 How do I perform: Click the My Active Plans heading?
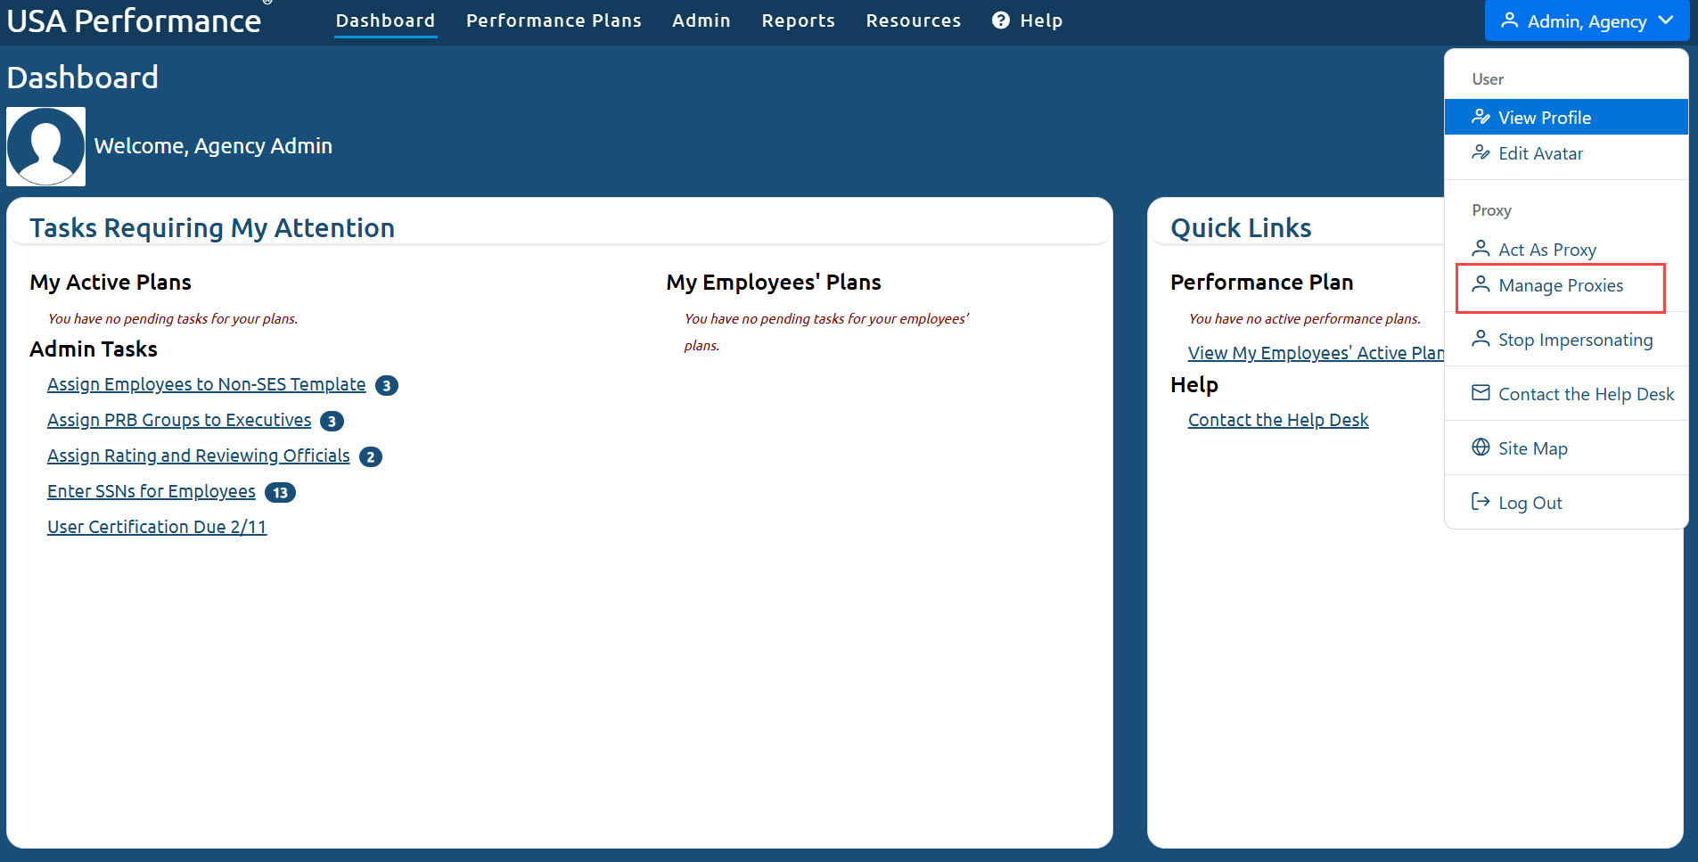point(111,283)
